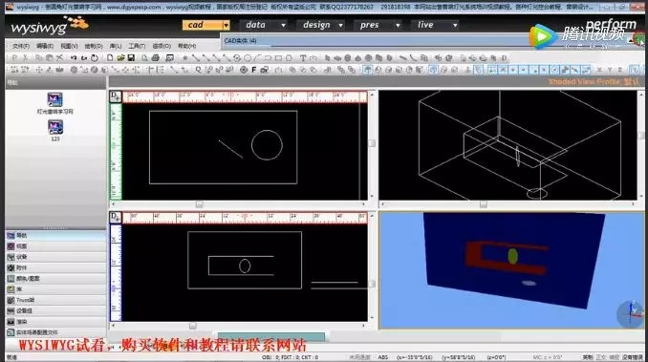Select the Cylinder 3D primitive tool
Image resolution: width=648 pixels, height=362 pixels.
coord(348,58)
